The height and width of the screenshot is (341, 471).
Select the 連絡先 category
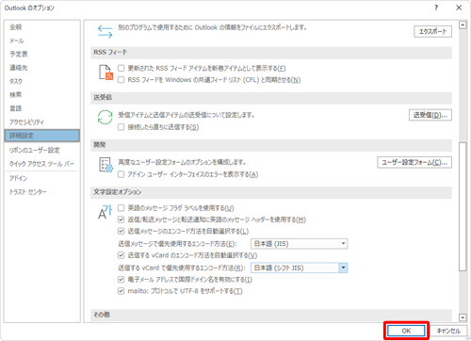point(41,68)
